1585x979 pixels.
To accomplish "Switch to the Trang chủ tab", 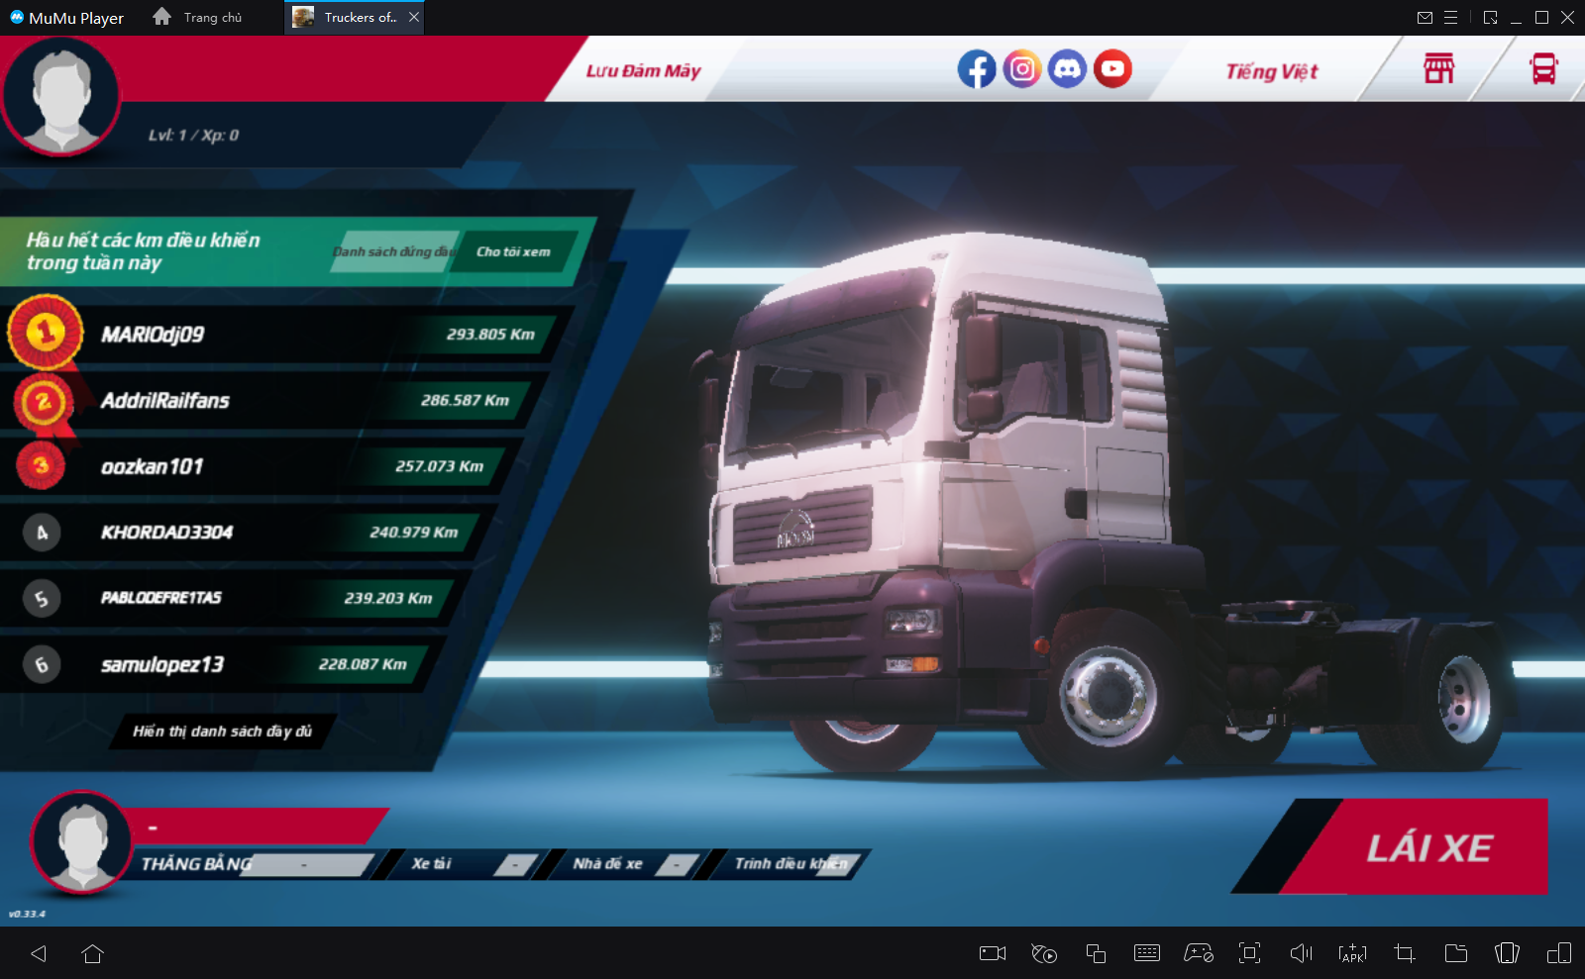I will (x=199, y=18).
